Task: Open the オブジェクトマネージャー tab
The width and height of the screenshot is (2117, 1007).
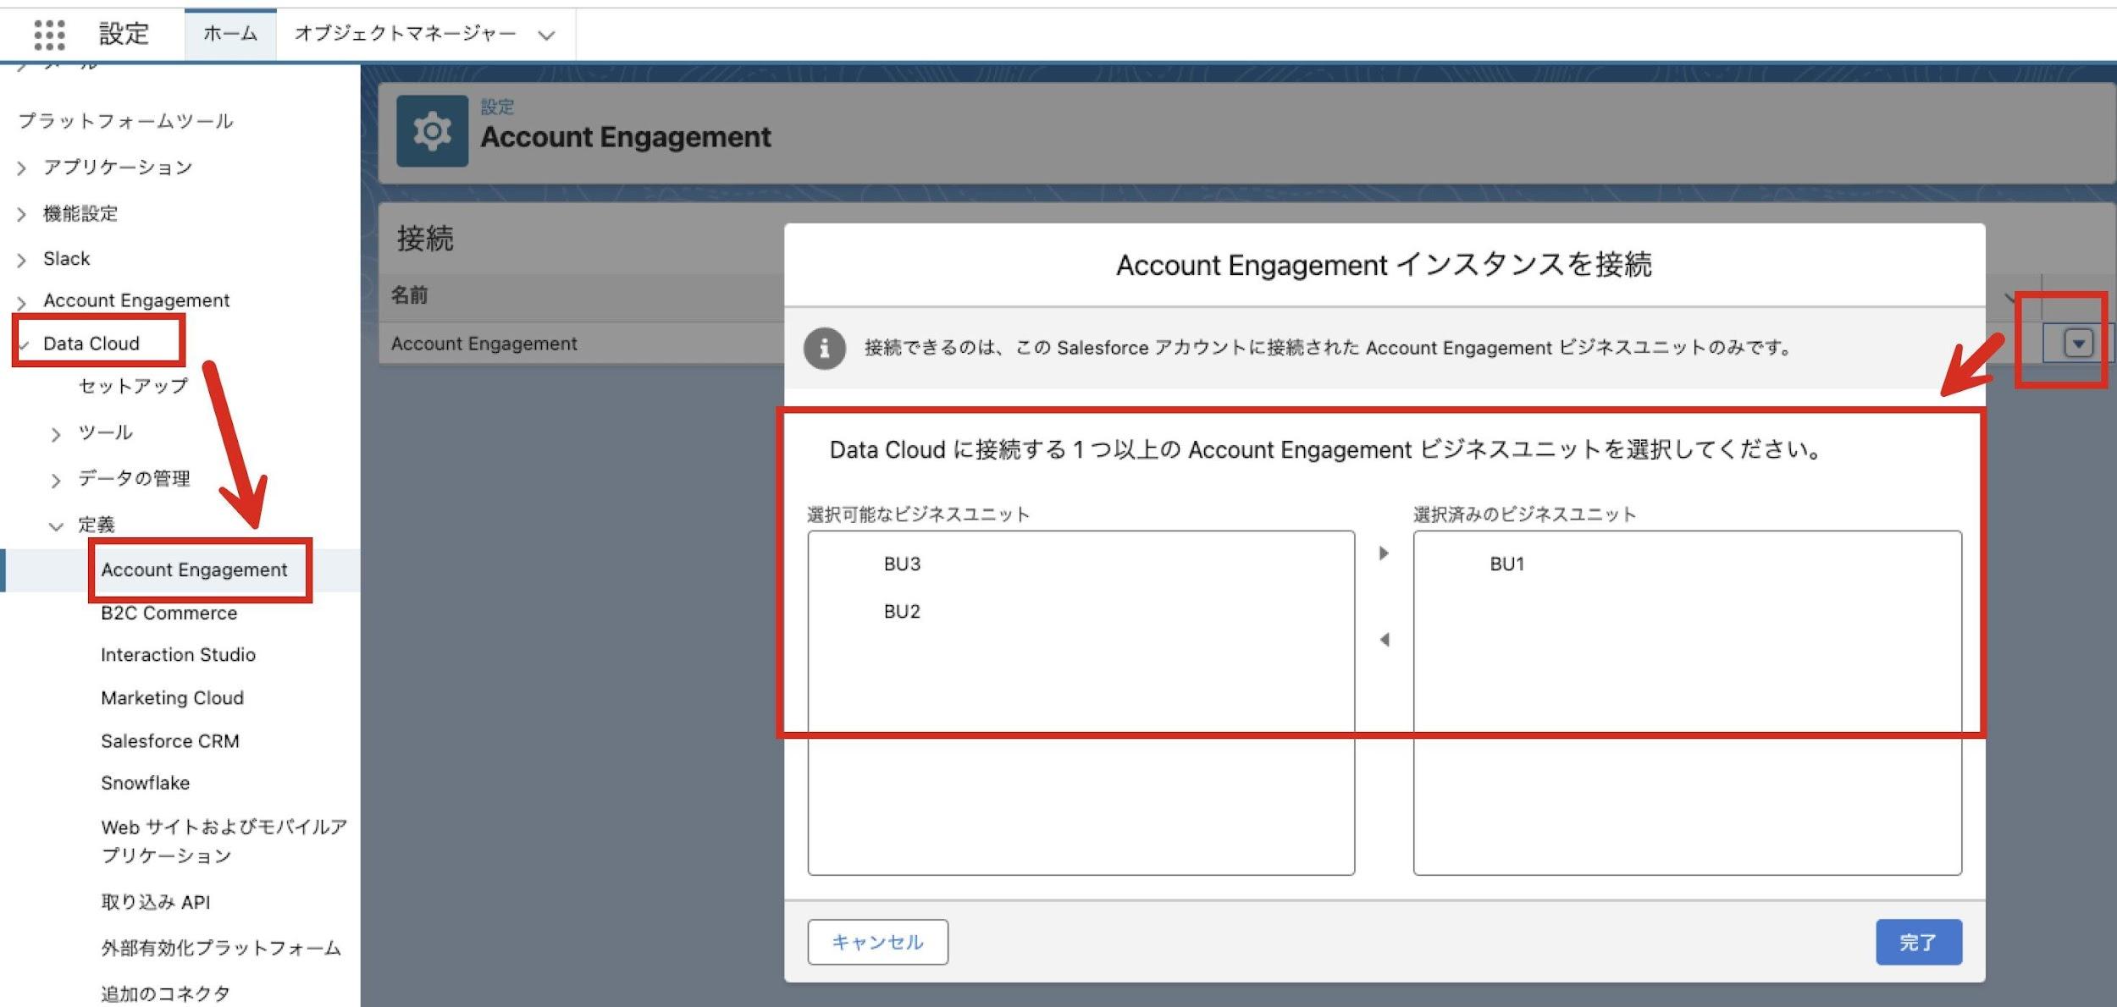Action: click(405, 34)
